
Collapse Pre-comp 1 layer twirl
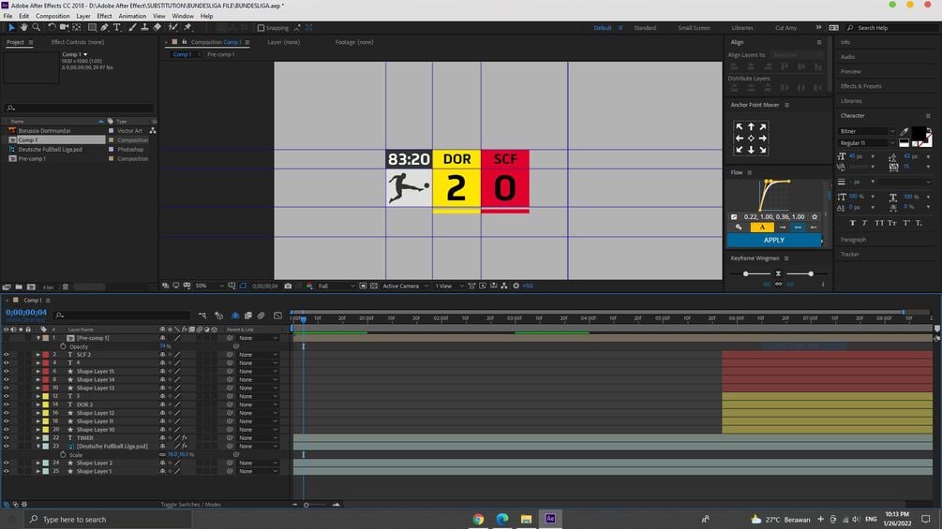pos(37,338)
